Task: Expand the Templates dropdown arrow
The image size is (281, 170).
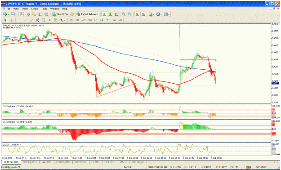Action: coord(169,14)
